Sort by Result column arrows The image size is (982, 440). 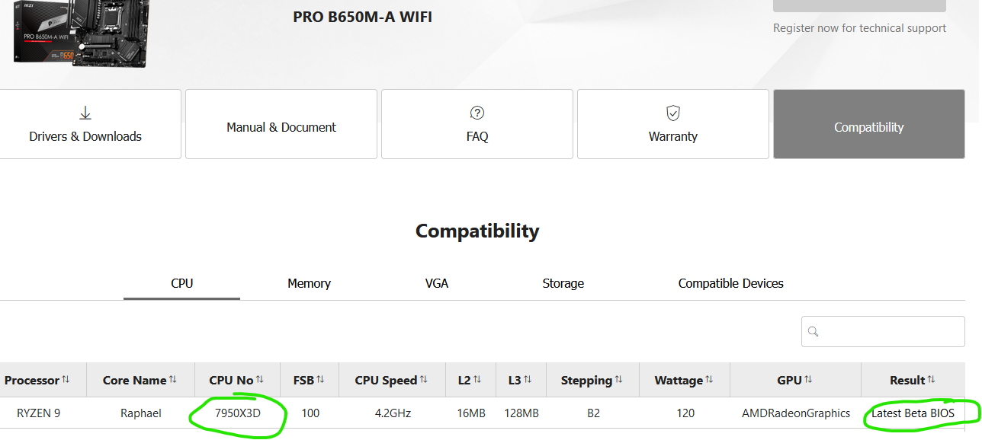931,380
